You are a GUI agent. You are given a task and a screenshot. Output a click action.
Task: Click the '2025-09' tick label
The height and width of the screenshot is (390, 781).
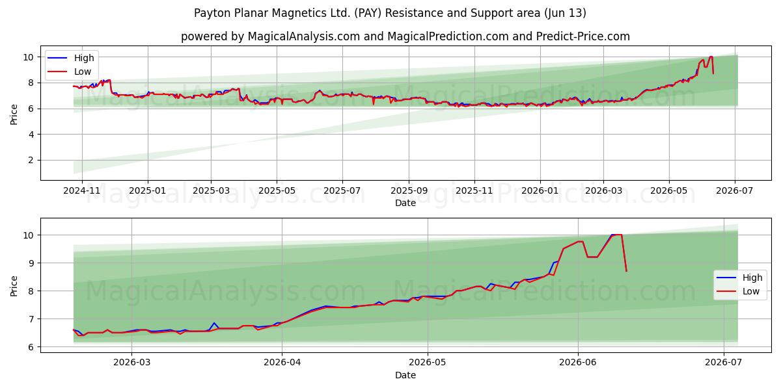pyautogui.click(x=409, y=191)
